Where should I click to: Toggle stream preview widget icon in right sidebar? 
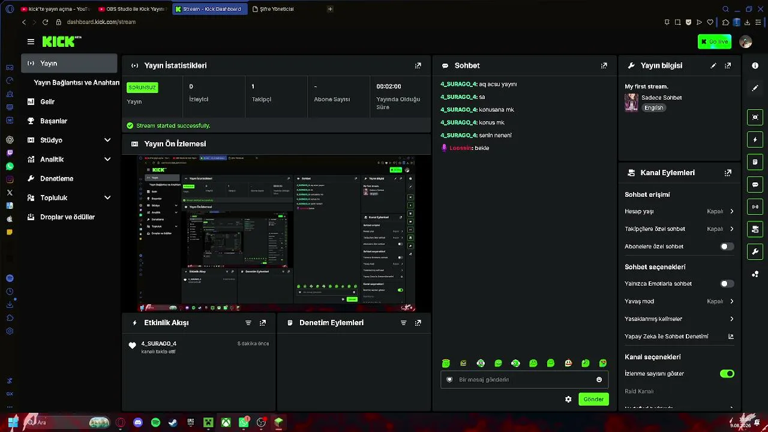[x=755, y=117]
